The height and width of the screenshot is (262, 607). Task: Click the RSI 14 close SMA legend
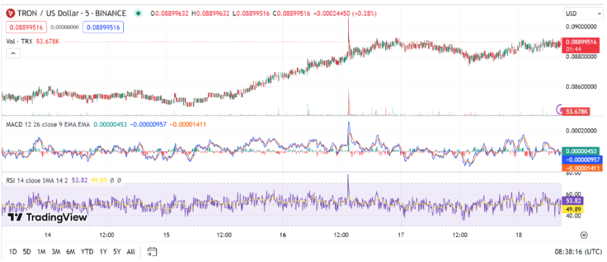37,180
